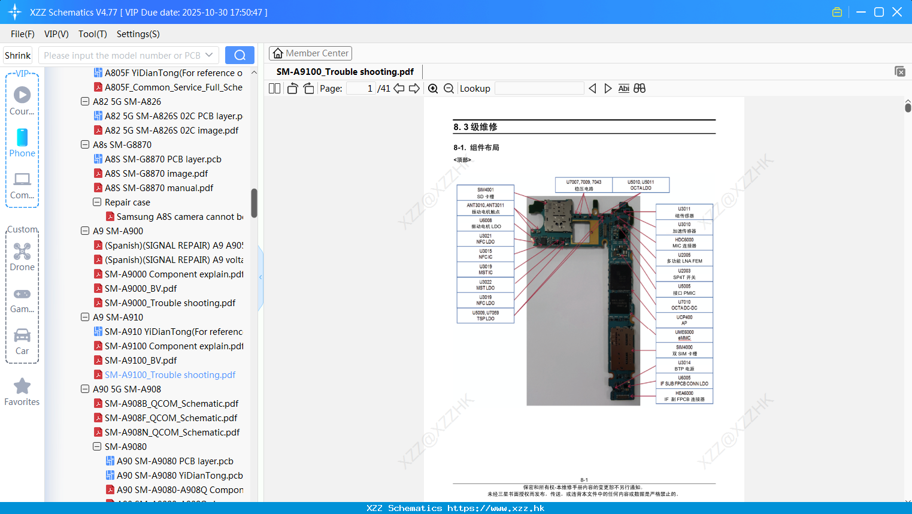The height and width of the screenshot is (514, 912).
Task: Open the File(F) menu
Action: pyautogui.click(x=23, y=34)
